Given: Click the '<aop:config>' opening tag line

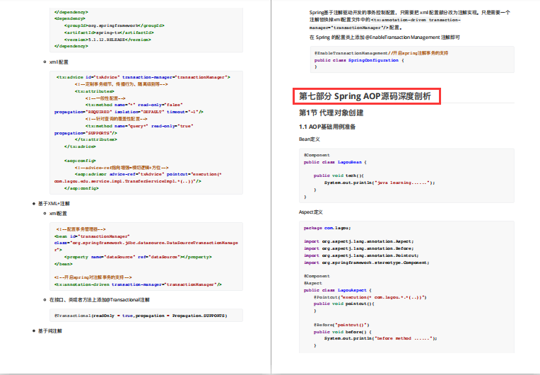Looking at the screenshot, I should (x=80, y=161).
